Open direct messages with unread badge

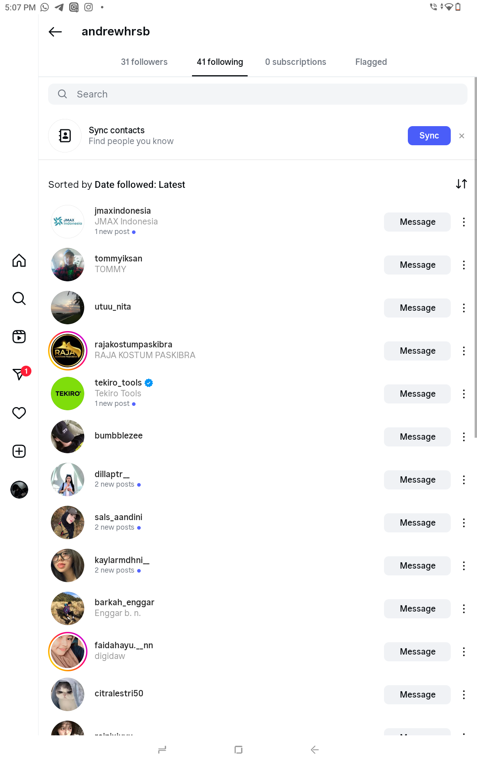click(19, 374)
